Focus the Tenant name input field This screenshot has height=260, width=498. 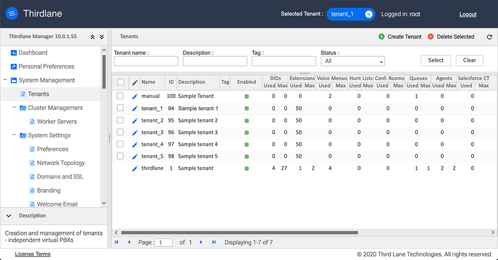[x=146, y=61]
